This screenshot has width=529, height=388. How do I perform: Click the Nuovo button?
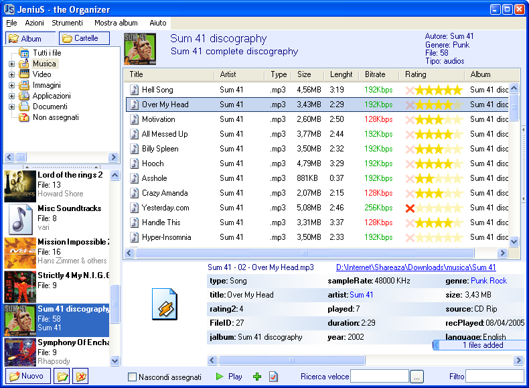coord(28,376)
